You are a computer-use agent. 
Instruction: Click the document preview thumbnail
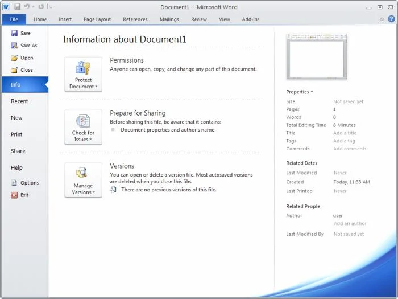click(x=316, y=56)
